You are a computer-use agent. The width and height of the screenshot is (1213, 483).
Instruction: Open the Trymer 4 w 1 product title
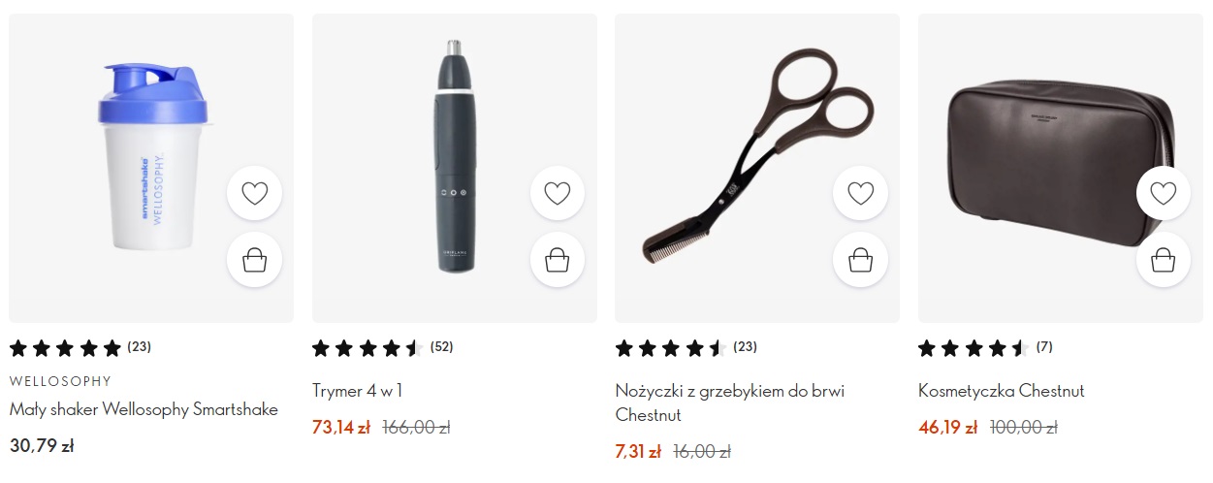[357, 391]
